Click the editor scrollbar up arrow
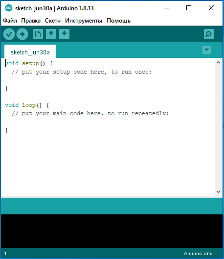 click(219, 62)
